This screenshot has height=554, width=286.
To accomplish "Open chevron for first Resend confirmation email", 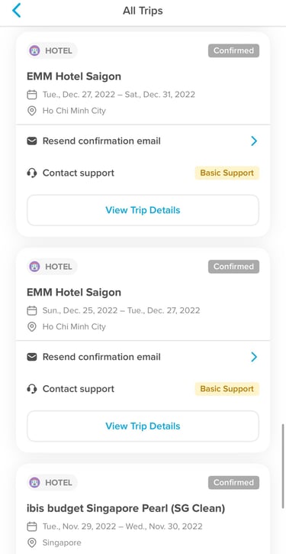I will (254, 141).
